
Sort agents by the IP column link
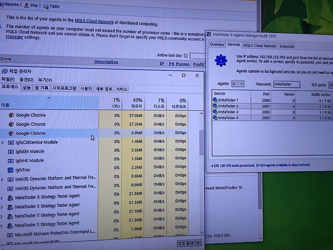pyautogui.click(x=161, y=63)
